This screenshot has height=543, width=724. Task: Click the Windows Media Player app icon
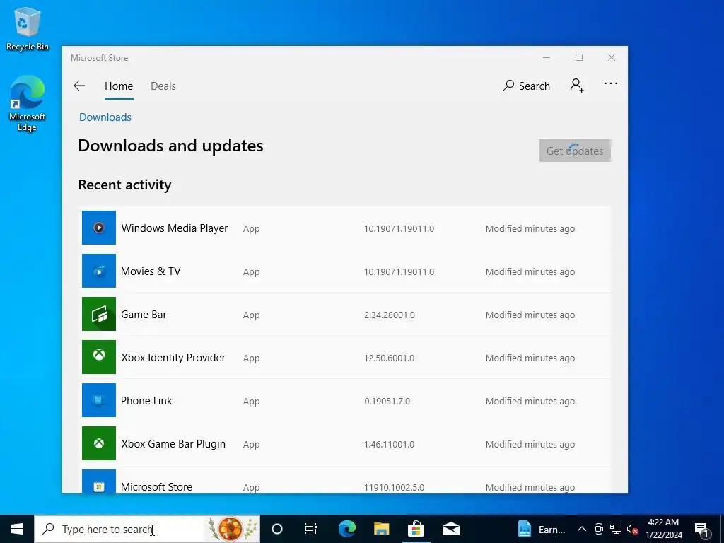pyautogui.click(x=99, y=228)
